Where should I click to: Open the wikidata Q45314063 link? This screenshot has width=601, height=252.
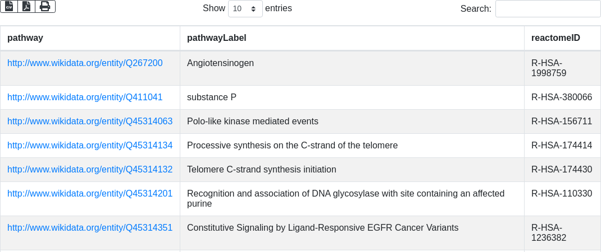[x=90, y=122]
